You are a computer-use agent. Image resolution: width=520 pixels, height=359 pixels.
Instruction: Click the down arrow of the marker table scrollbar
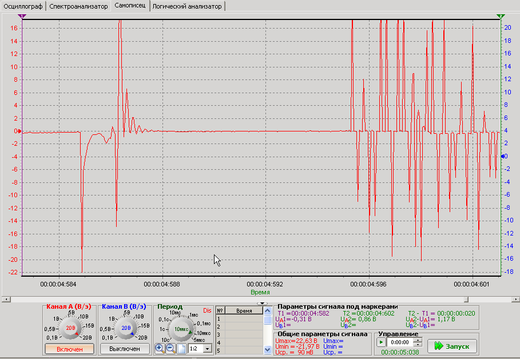pyautogui.click(x=268, y=349)
